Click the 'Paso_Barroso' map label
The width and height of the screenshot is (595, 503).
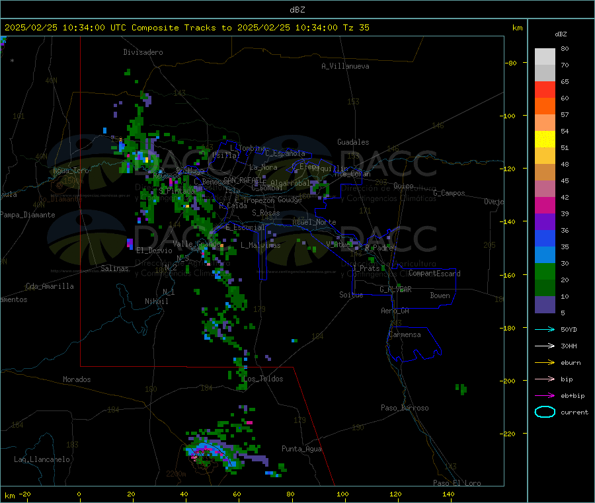pyautogui.click(x=405, y=408)
